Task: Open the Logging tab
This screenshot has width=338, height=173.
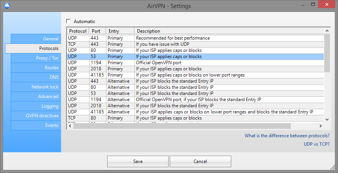Action: pos(36,106)
